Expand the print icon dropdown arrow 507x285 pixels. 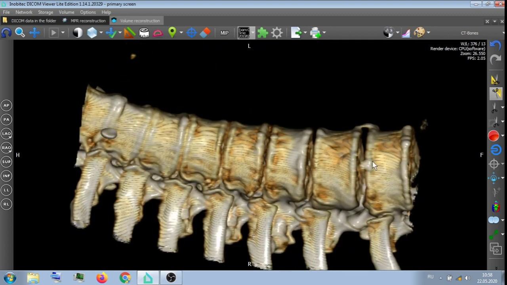click(x=324, y=33)
